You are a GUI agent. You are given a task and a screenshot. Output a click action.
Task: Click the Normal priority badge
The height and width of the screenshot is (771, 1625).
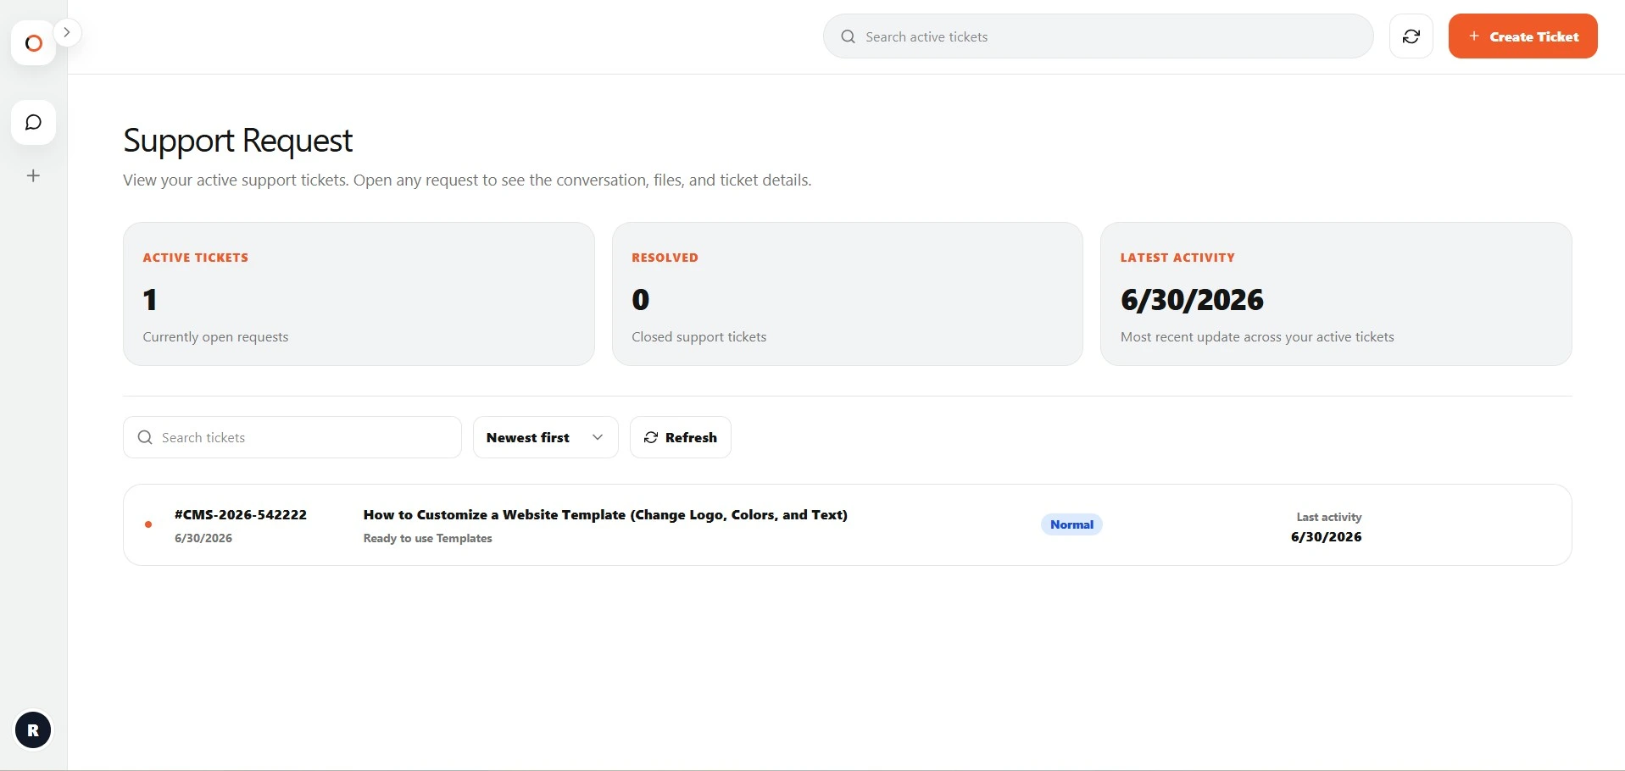click(1071, 524)
